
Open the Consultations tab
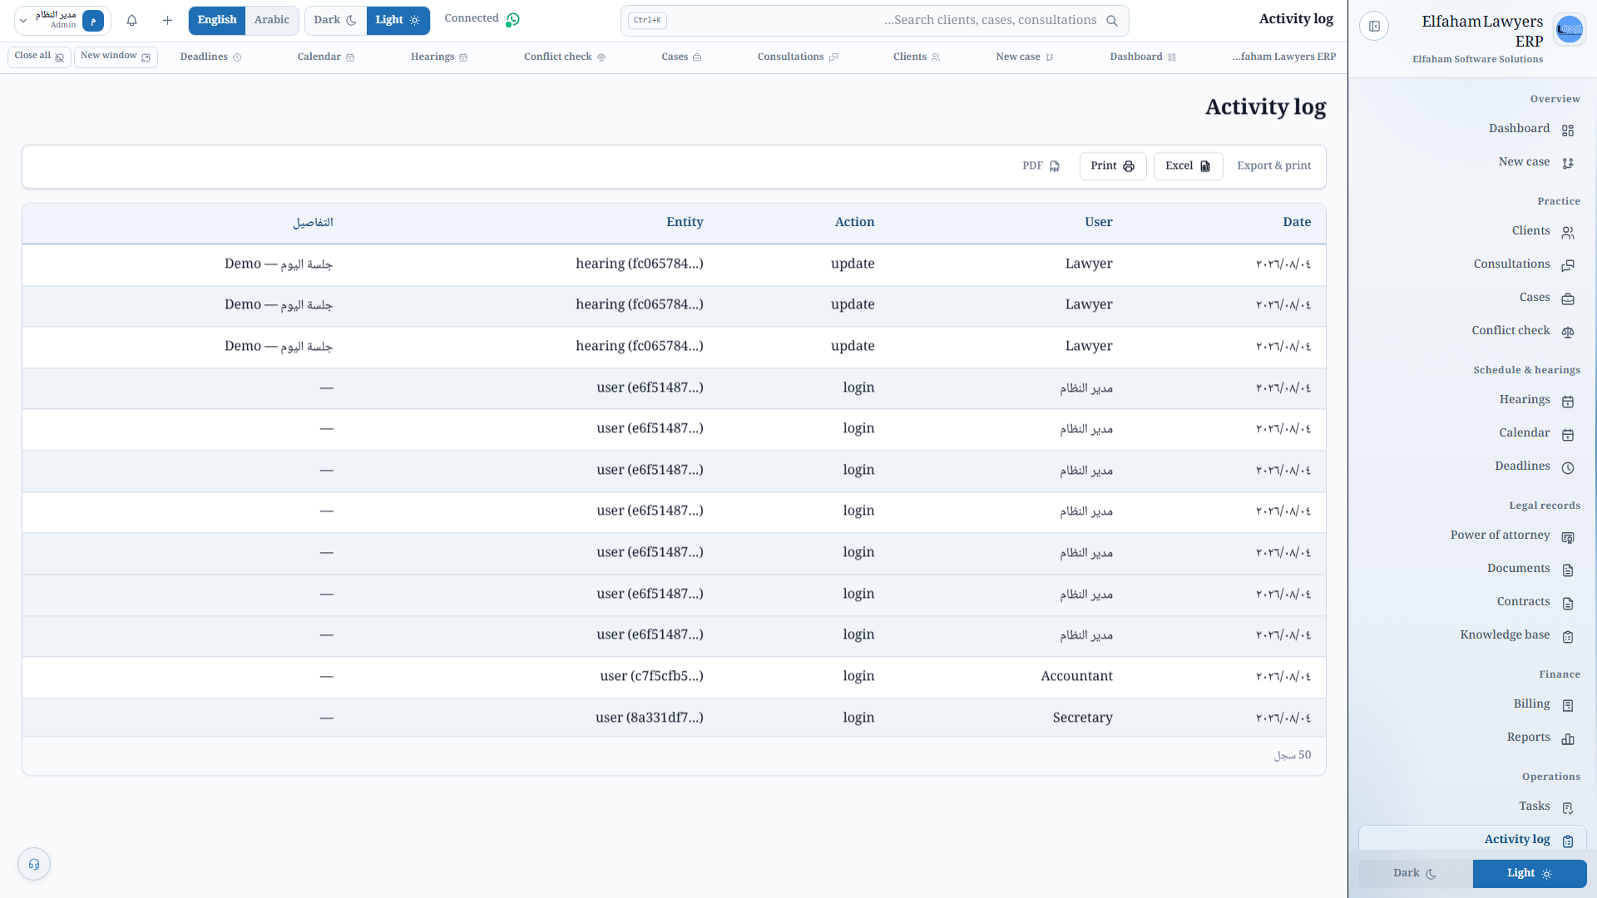[x=798, y=57]
